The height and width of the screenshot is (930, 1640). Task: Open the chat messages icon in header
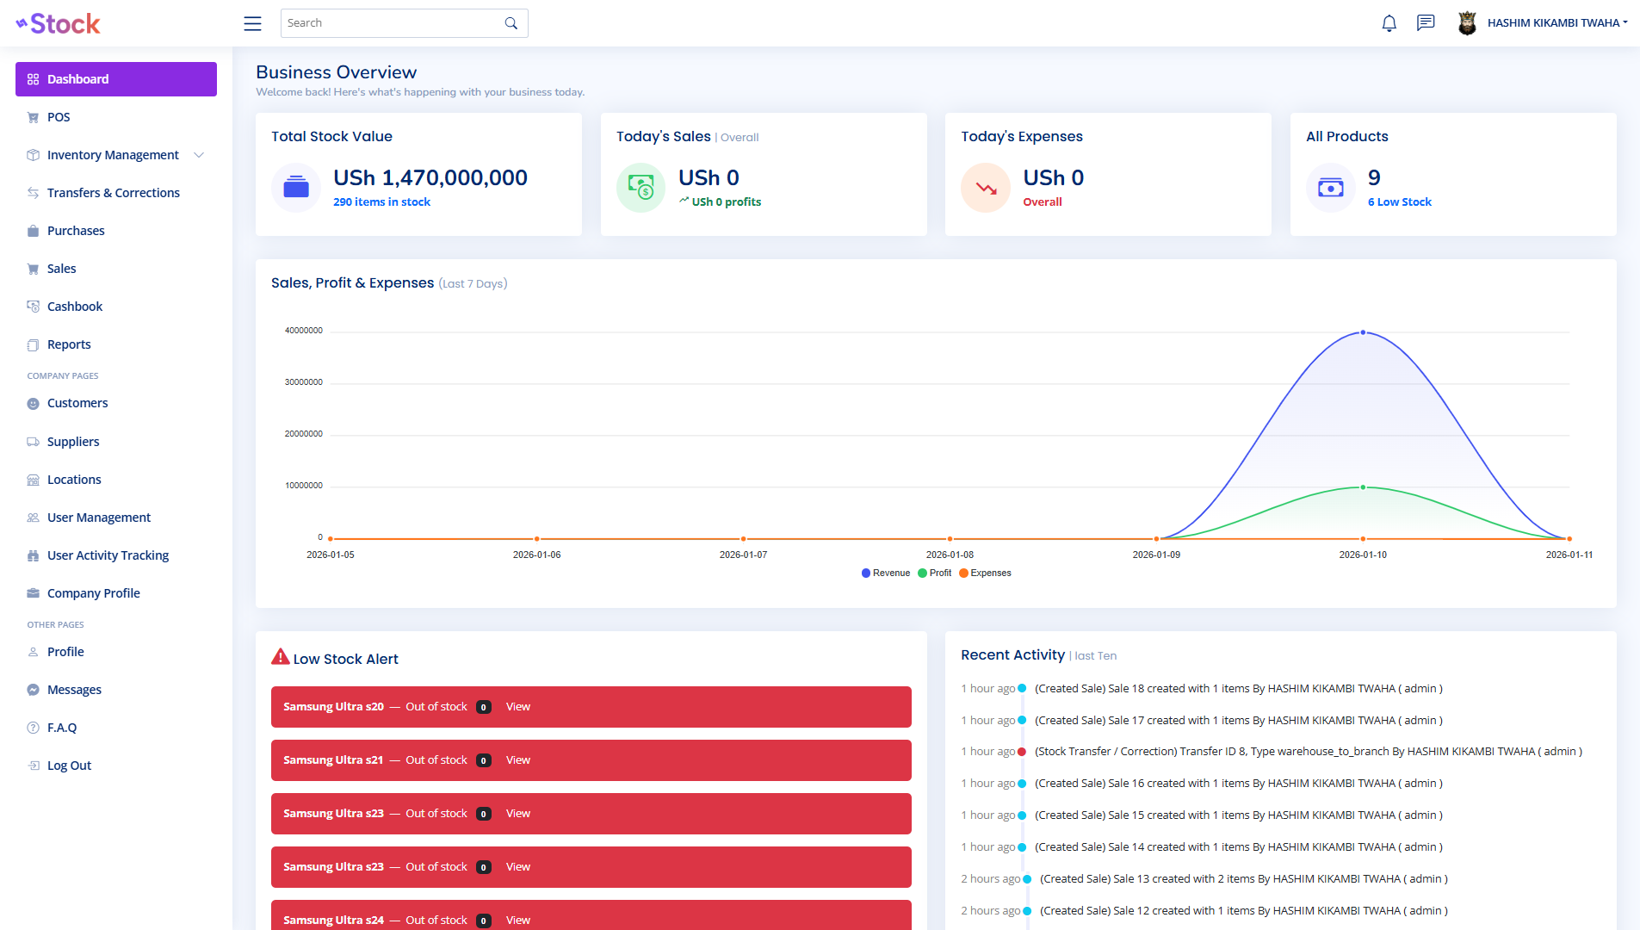pyautogui.click(x=1426, y=23)
